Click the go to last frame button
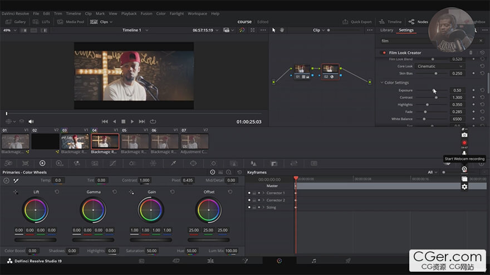Screen dimensions: 490x275 tap(142, 122)
